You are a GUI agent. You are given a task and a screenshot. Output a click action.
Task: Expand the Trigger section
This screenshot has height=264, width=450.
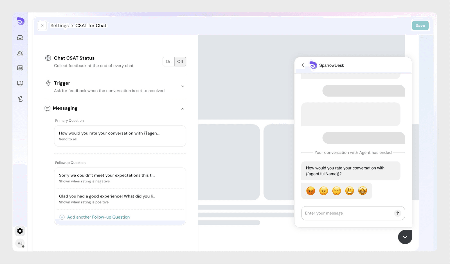click(x=183, y=86)
